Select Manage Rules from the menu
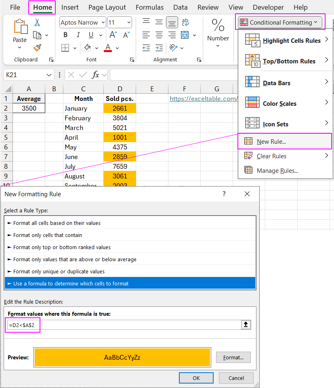 pyautogui.click(x=277, y=171)
